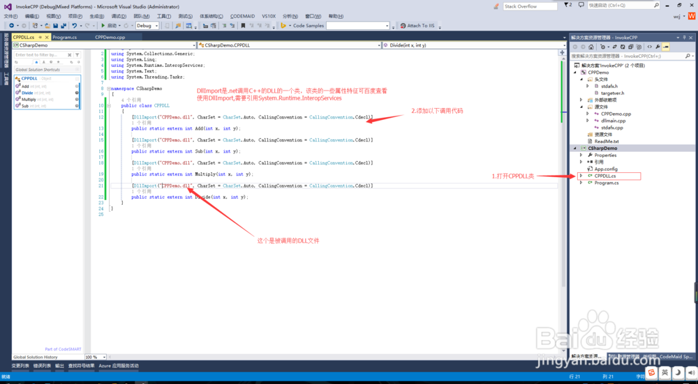
Task: Click the Bing Code Samples icon
Action: 283,26
